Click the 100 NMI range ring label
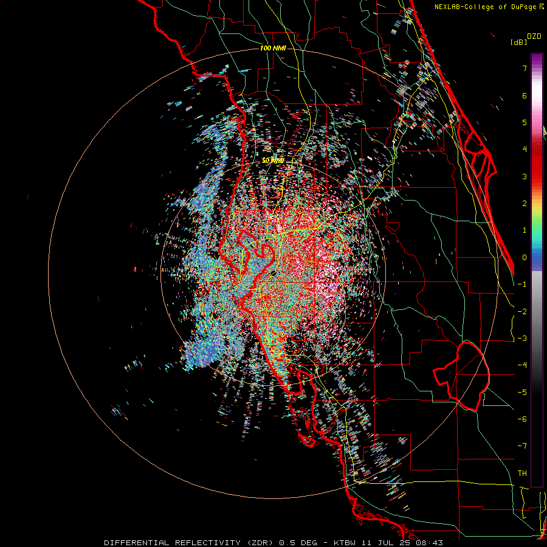This screenshot has height=547, width=547. (273, 48)
